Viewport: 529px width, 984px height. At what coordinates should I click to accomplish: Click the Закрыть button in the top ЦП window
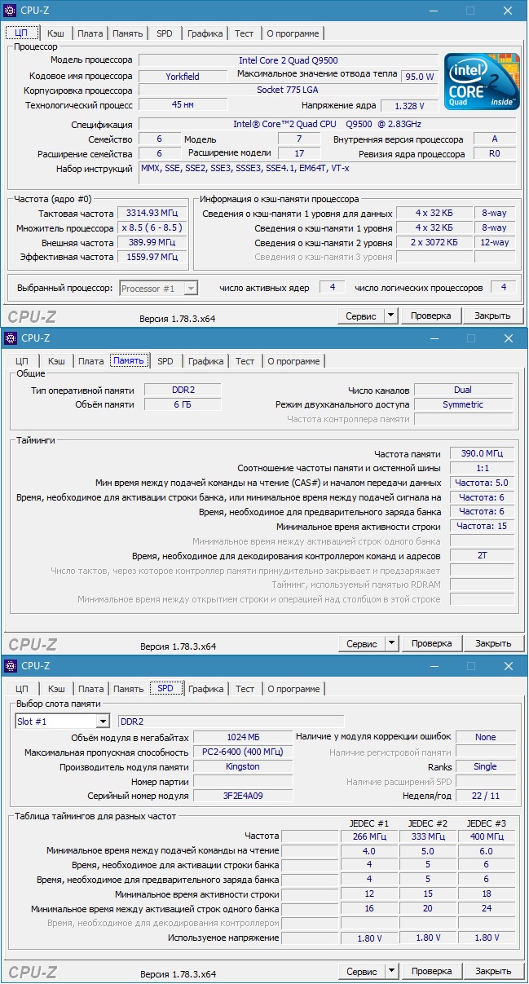pyautogui.click(x=493, y=315)
